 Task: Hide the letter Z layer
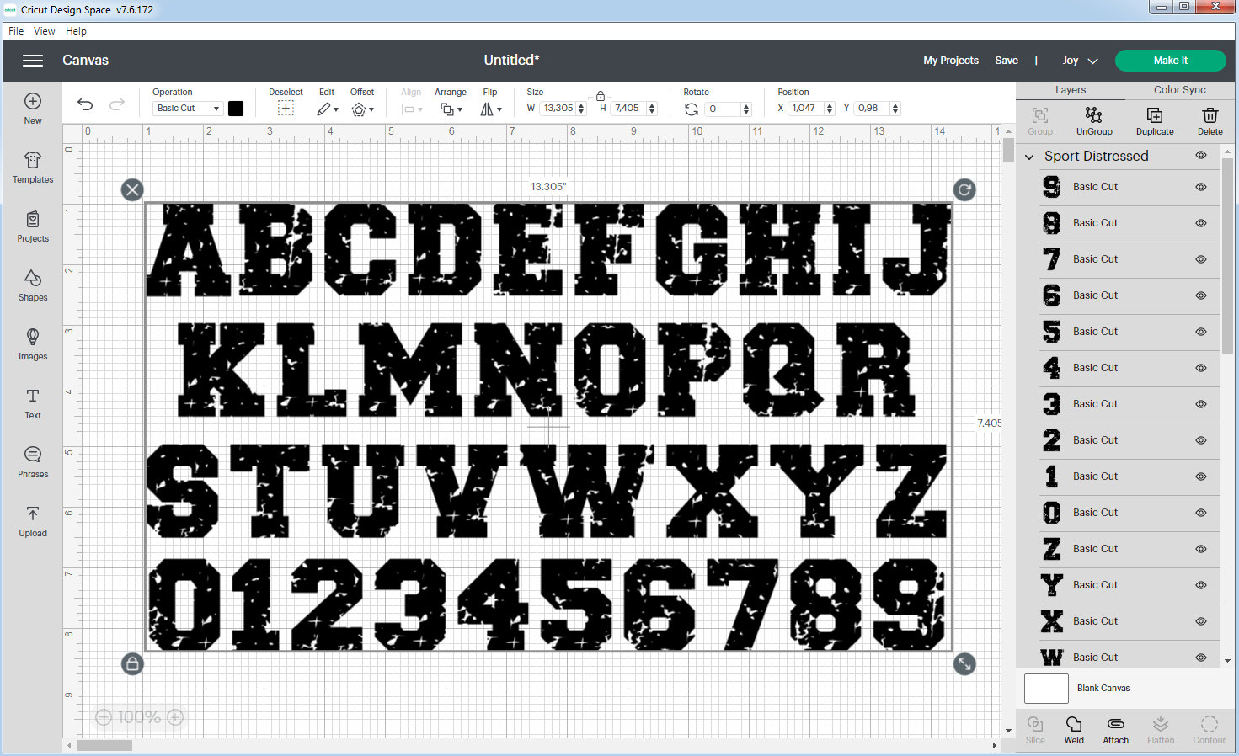coord(1201,549)
